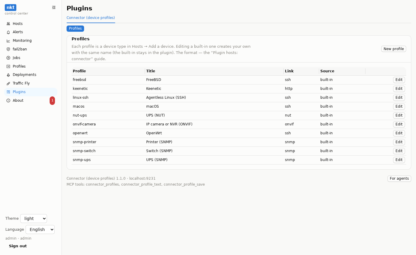This screenshot has width=416, height=255.
Task: Click the Monitoring chart icon
Action: tap(8, 41)
